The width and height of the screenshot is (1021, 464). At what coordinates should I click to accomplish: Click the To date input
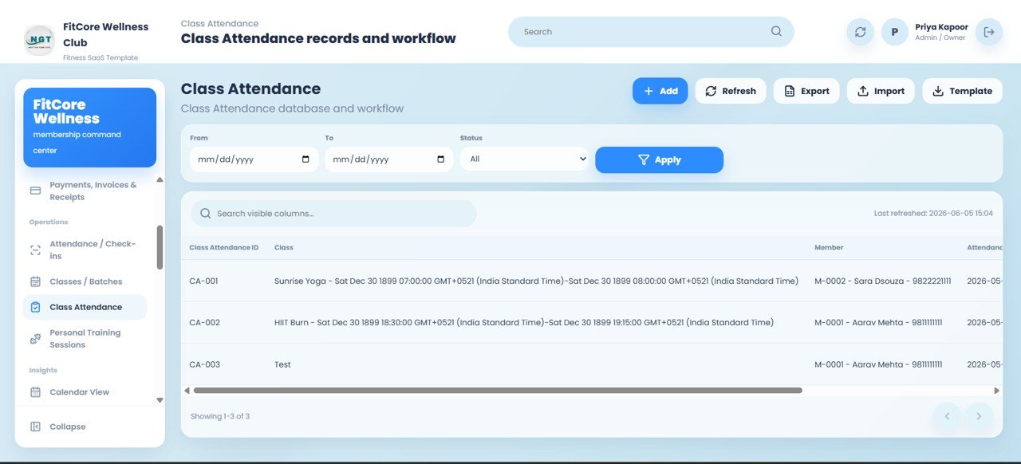coord(389,159)
